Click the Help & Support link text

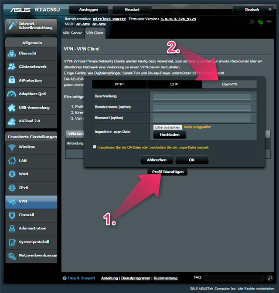coord(82,278)
